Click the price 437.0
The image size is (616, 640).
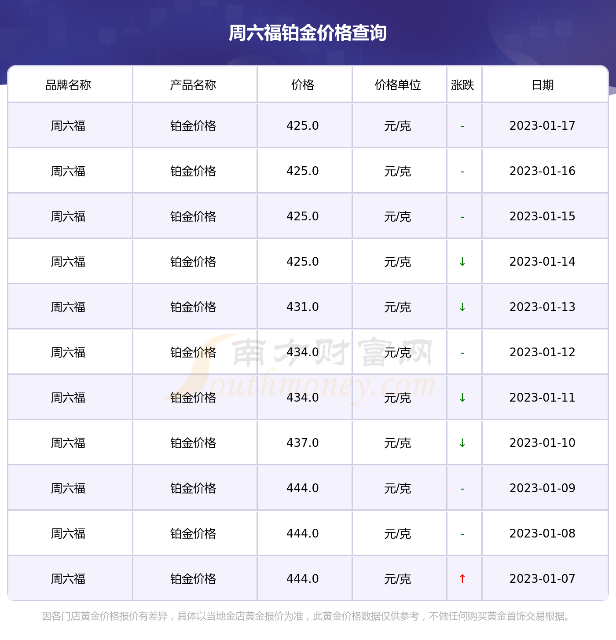pos(303,443)
